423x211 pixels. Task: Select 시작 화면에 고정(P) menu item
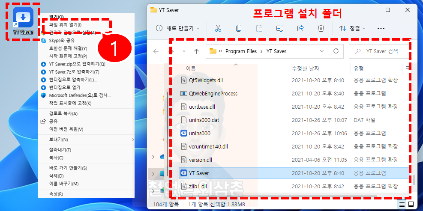pyautogui.click(x=68, y=56)
